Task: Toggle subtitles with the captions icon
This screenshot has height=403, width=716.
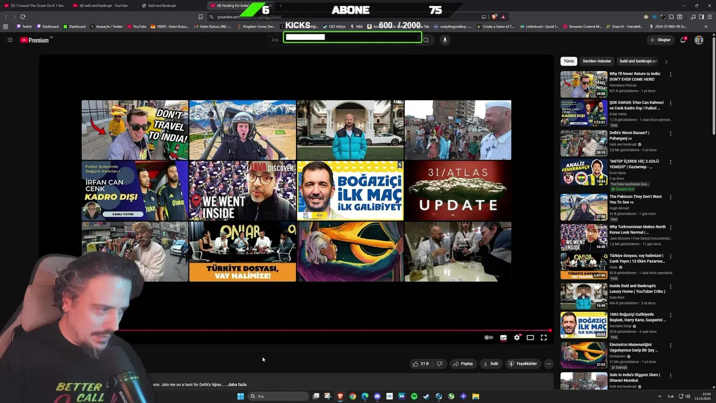Action: (503, 338)
